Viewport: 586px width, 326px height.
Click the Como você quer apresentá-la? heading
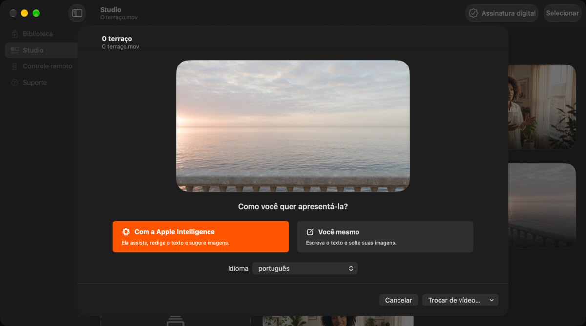293,207
